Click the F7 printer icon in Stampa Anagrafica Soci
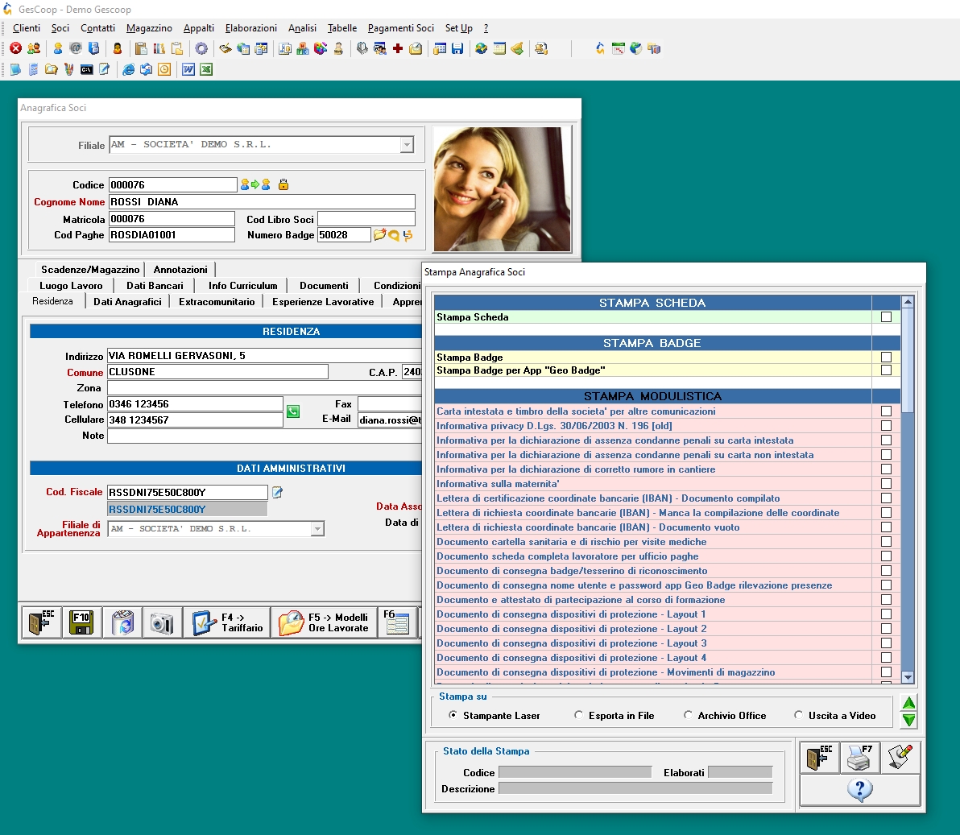Image resolution: width=960 pixels, height=835 pixels. [860, 757]
